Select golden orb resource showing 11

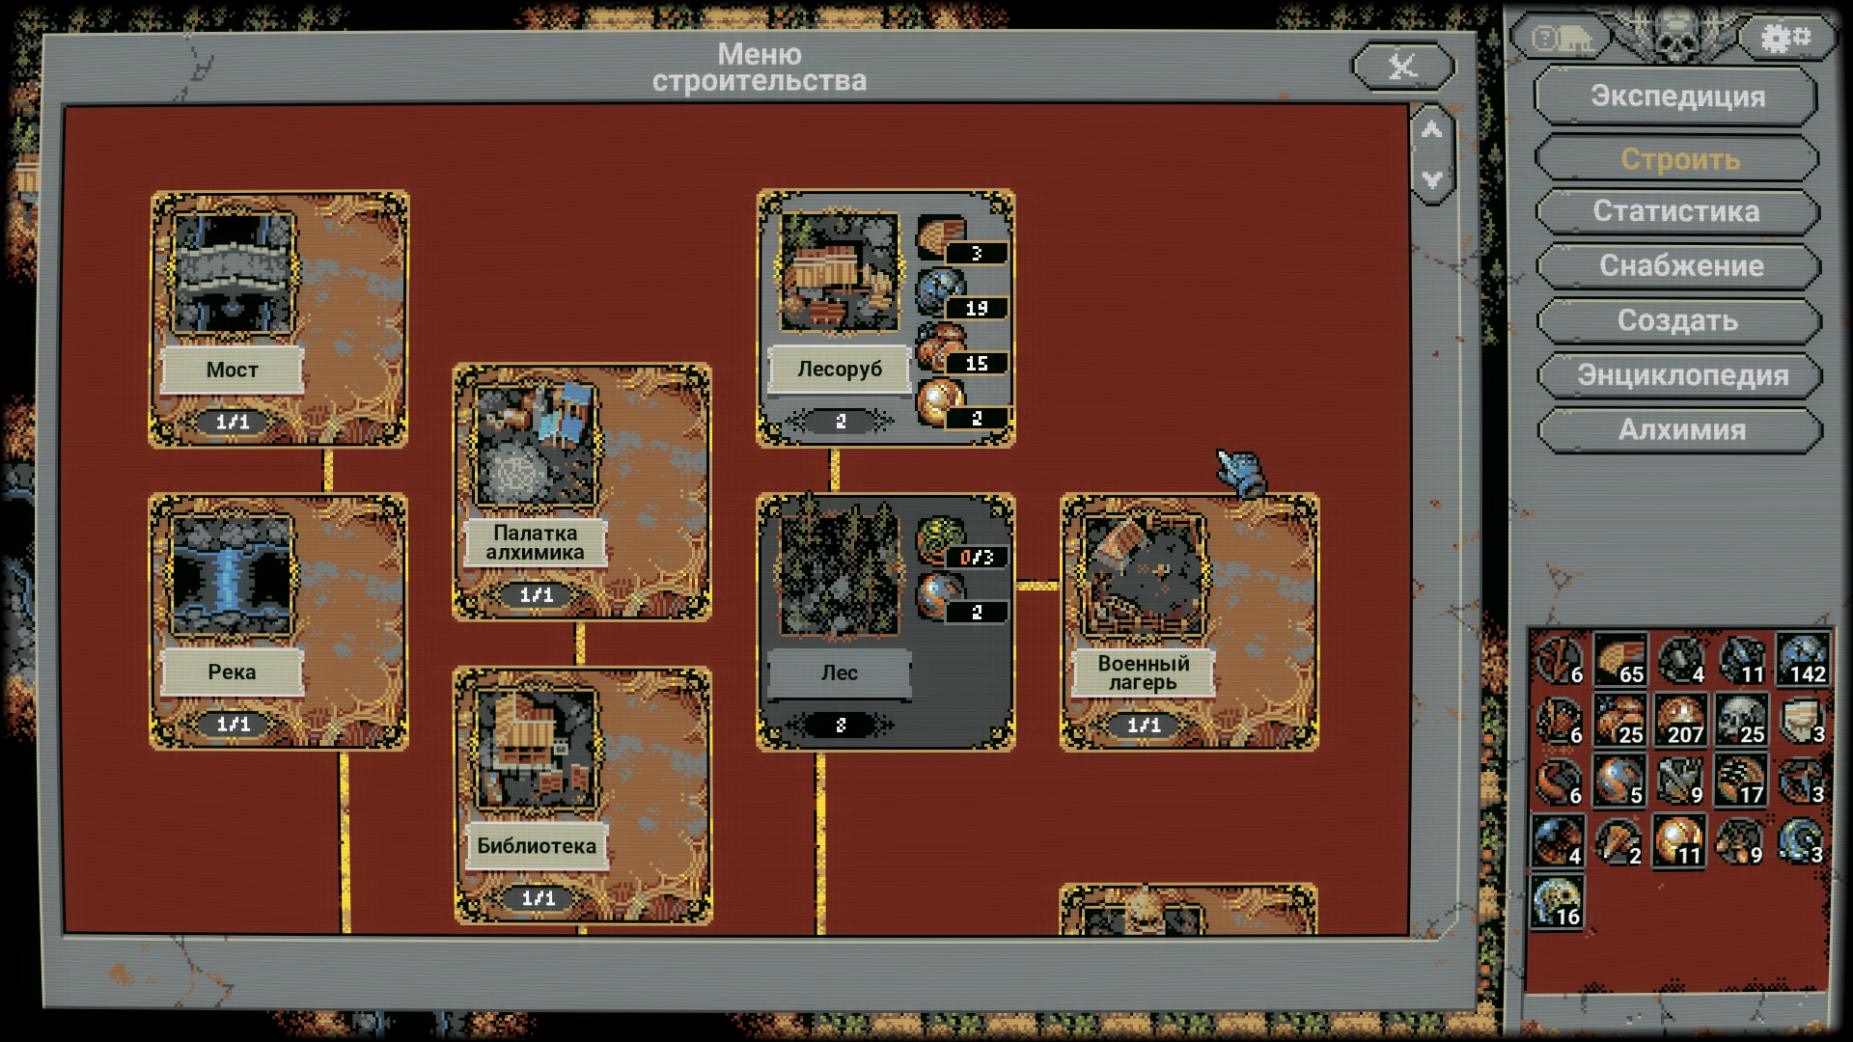click(1679, 840)
